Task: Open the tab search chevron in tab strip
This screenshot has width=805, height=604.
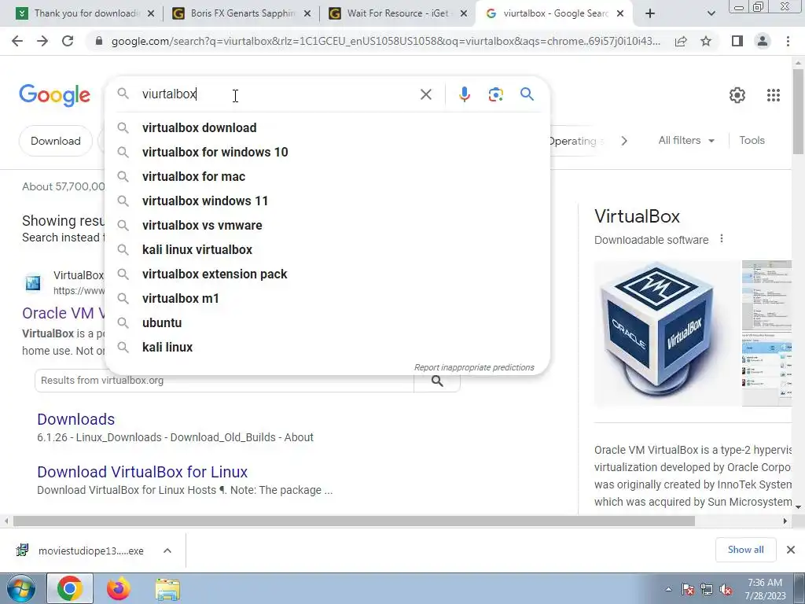Action: [x=711, y=14]
